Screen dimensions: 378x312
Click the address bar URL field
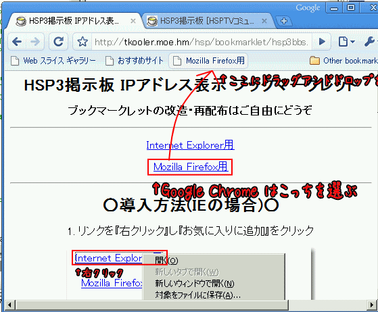tap(202, 42)
